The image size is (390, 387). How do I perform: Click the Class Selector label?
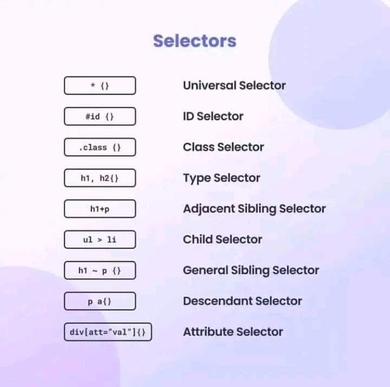point(223,147)
